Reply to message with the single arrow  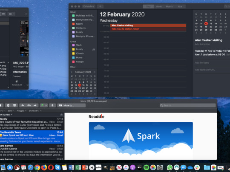pyautogui.click(x=23, y=105)
